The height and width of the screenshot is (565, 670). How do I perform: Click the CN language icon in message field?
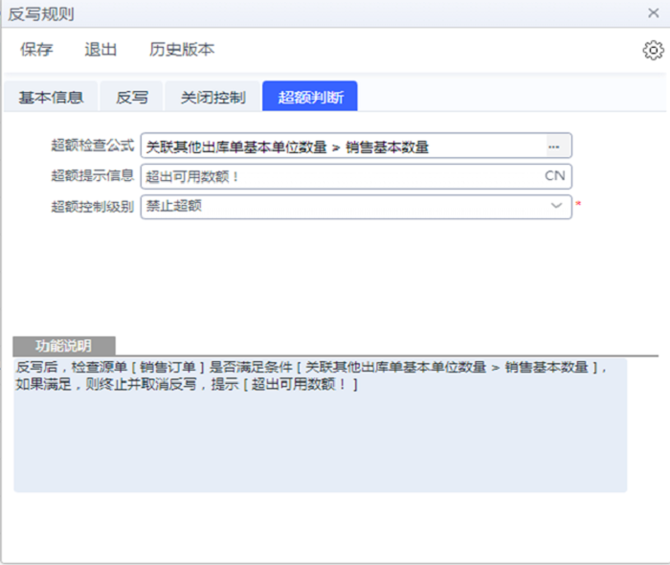pos(555,176)
